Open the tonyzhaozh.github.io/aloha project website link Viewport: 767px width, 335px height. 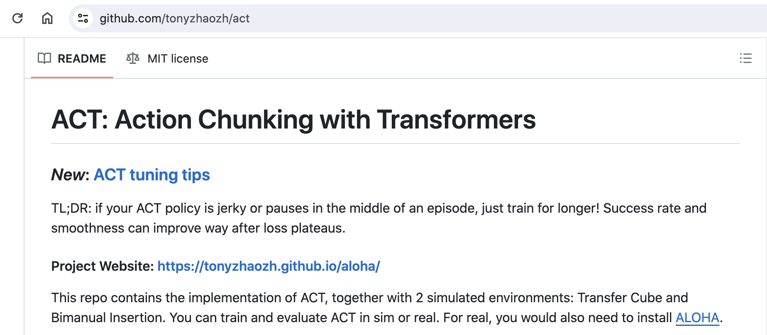click(269, 266)
